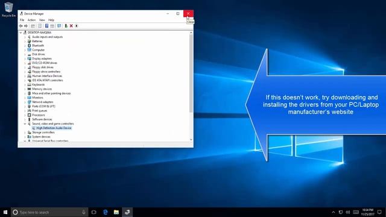Click the Memory devices icon
Viewport: 386px width, 217px height.
[x=30, y=89]
